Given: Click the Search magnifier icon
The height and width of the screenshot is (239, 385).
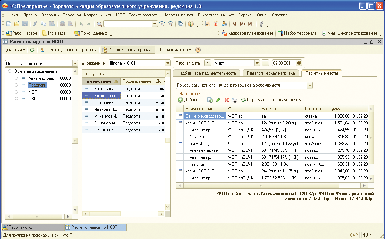Looking at the screenshot, I should pos(99,24).
